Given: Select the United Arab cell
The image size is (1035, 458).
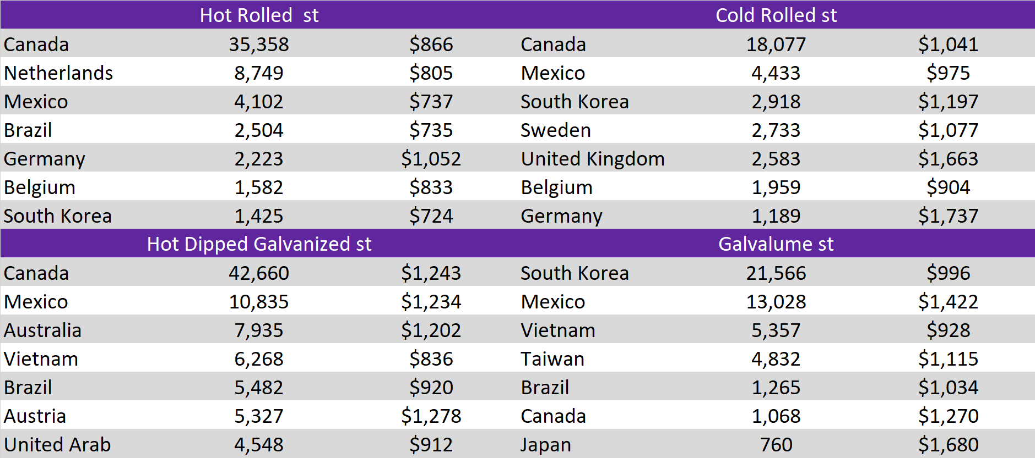Looking at the screenshot, I should click(57, 444).
